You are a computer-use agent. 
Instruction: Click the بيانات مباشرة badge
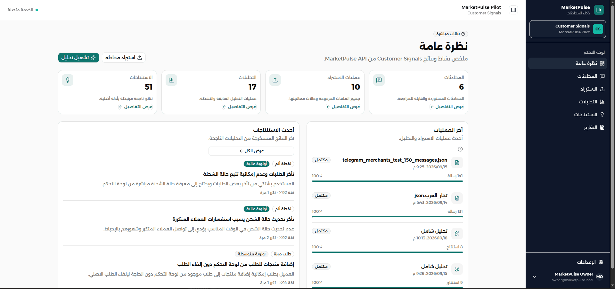(x=451, y=34)
